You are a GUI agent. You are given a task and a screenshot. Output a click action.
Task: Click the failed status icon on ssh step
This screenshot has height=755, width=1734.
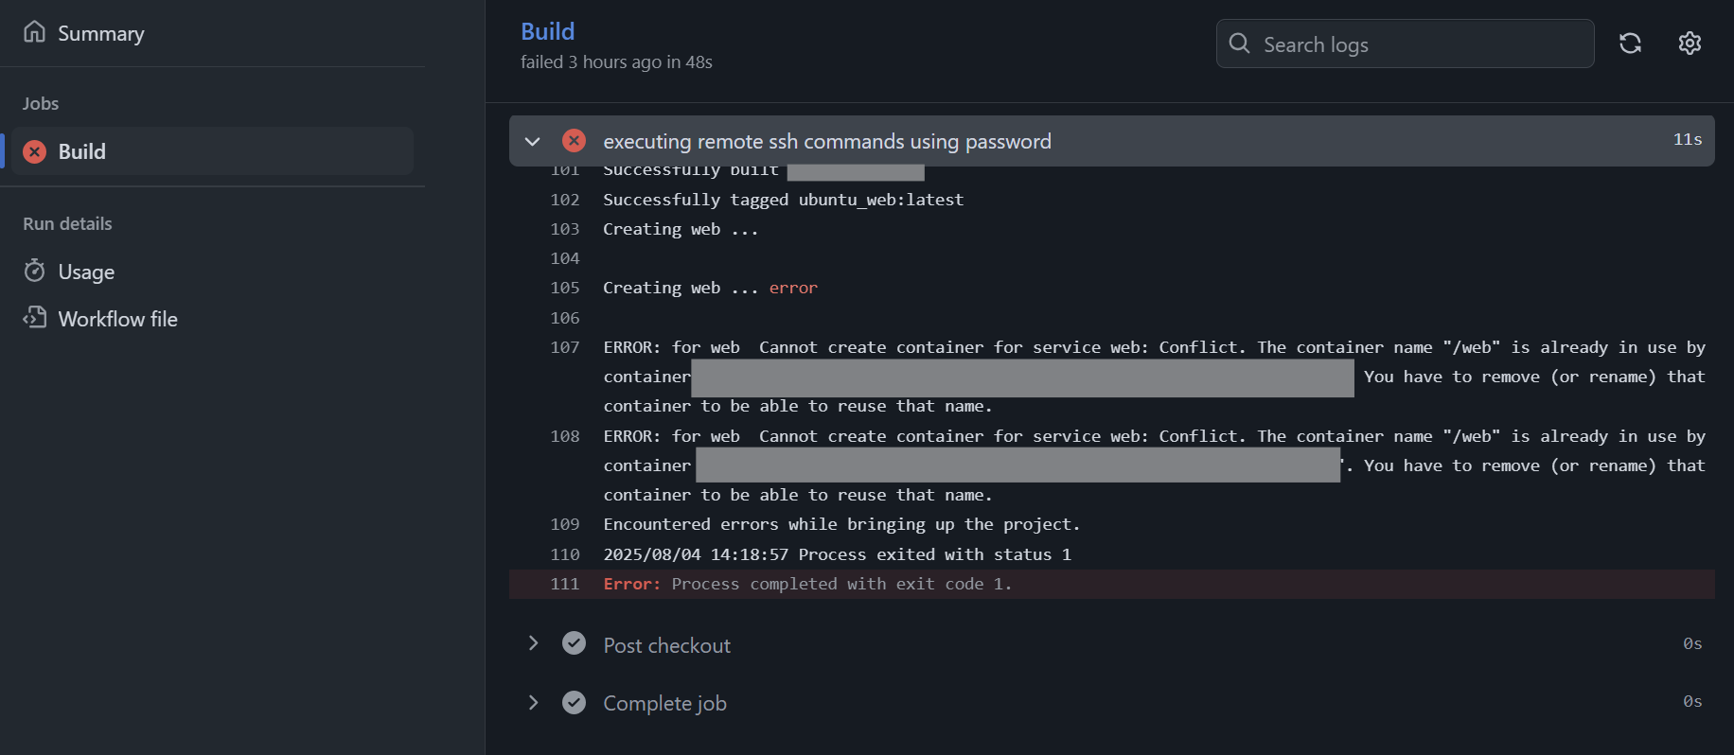574,141
